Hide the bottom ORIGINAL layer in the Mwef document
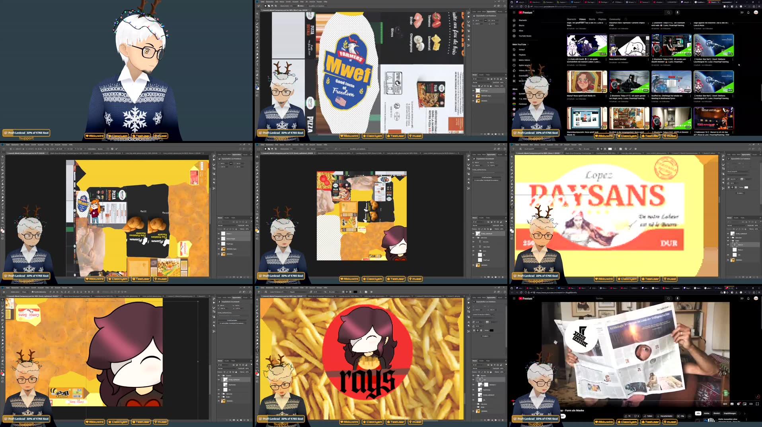The height and width of the screenshot is (427, 762). (x=474, y=101)
